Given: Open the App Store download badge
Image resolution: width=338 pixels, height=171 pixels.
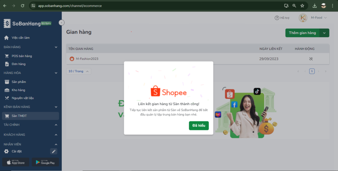Looking at the screenshot, I should 16,162.
